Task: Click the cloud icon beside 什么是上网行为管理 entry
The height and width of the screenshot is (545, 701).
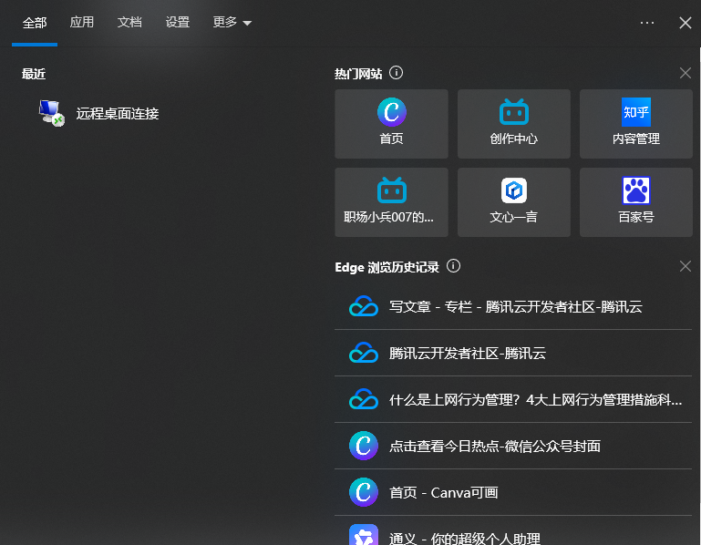Action: tap(364, 399)
